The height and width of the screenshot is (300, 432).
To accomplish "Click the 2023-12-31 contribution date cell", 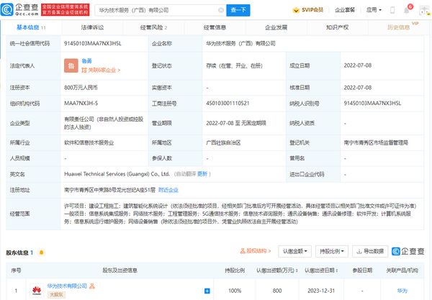I will [x=321, y=291].
